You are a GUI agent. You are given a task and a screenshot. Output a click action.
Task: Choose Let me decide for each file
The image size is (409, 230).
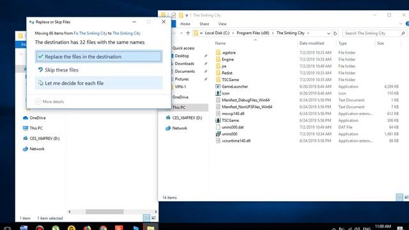point(99,83)
